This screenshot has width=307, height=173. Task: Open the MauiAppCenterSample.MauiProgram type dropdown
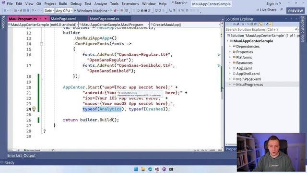114,25
